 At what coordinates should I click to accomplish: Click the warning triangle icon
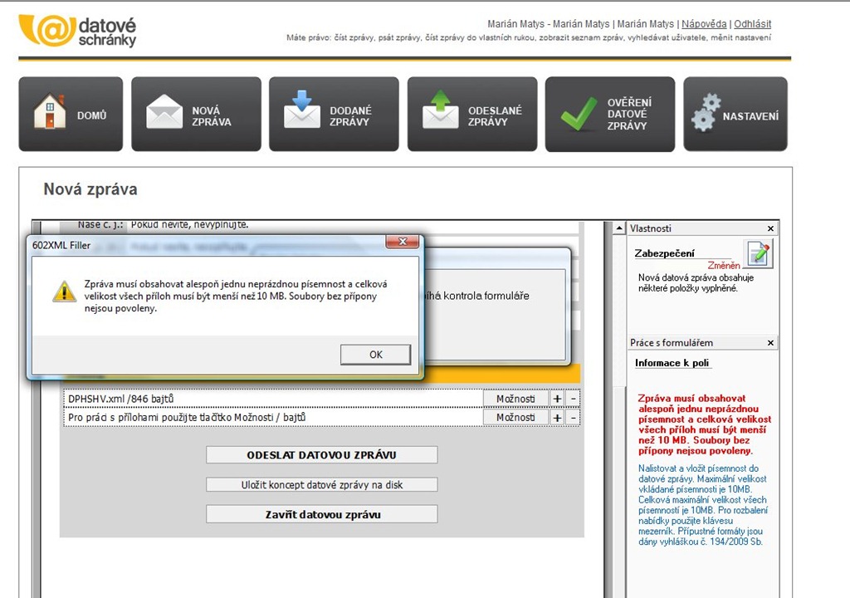(65, 292)
